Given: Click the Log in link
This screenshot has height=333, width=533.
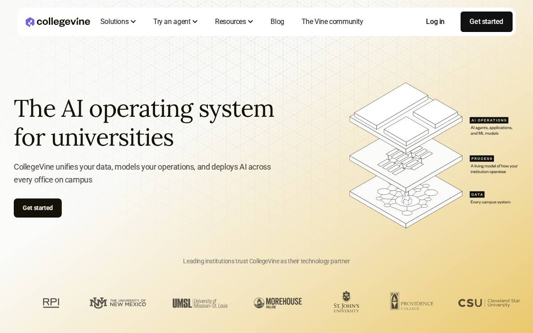Looking at the screenshot, I should point(435,21).
